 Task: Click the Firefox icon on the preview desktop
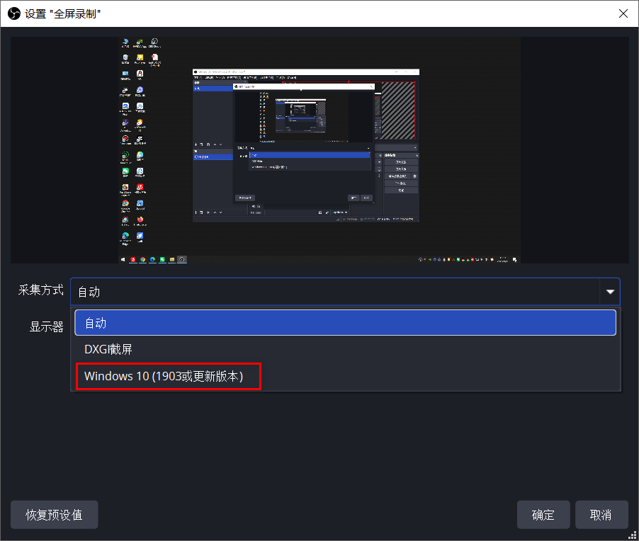[140, 220]
